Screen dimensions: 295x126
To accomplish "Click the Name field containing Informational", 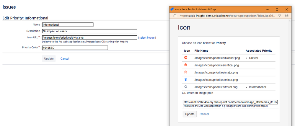I will [68, 24].
